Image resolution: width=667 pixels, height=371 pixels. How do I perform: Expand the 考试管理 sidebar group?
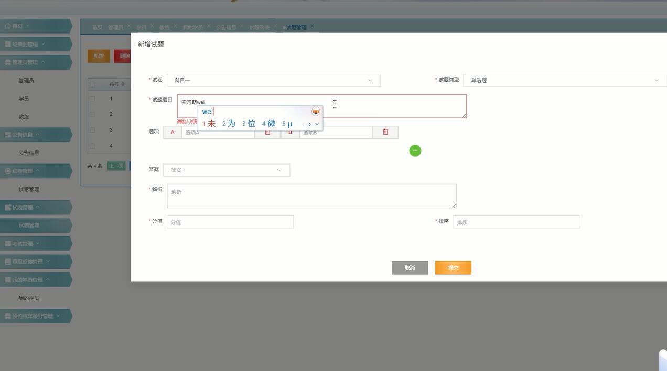click(x=36, y=244)
